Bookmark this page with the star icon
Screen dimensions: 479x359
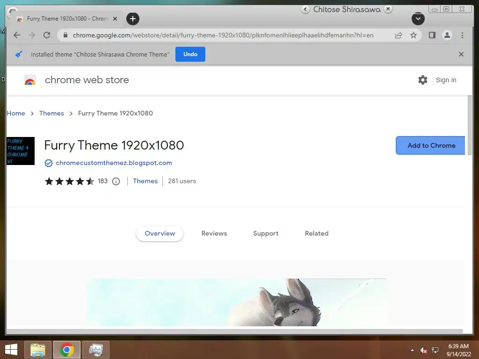point(414,35)
